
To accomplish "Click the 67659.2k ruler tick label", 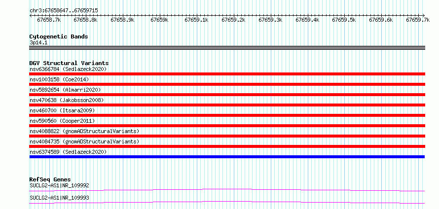I will [x=233, y=20].
